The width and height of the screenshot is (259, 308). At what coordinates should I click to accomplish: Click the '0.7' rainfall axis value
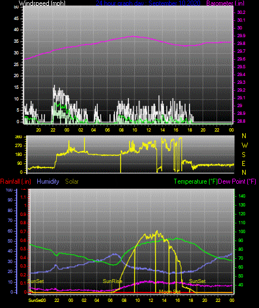(23, 231)
